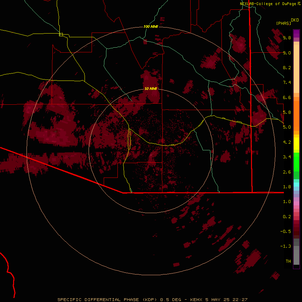Select the 8.2 value on the color scale
This screenshot has height=302, width=302.
pyautogui.click(x=287, y=67)
